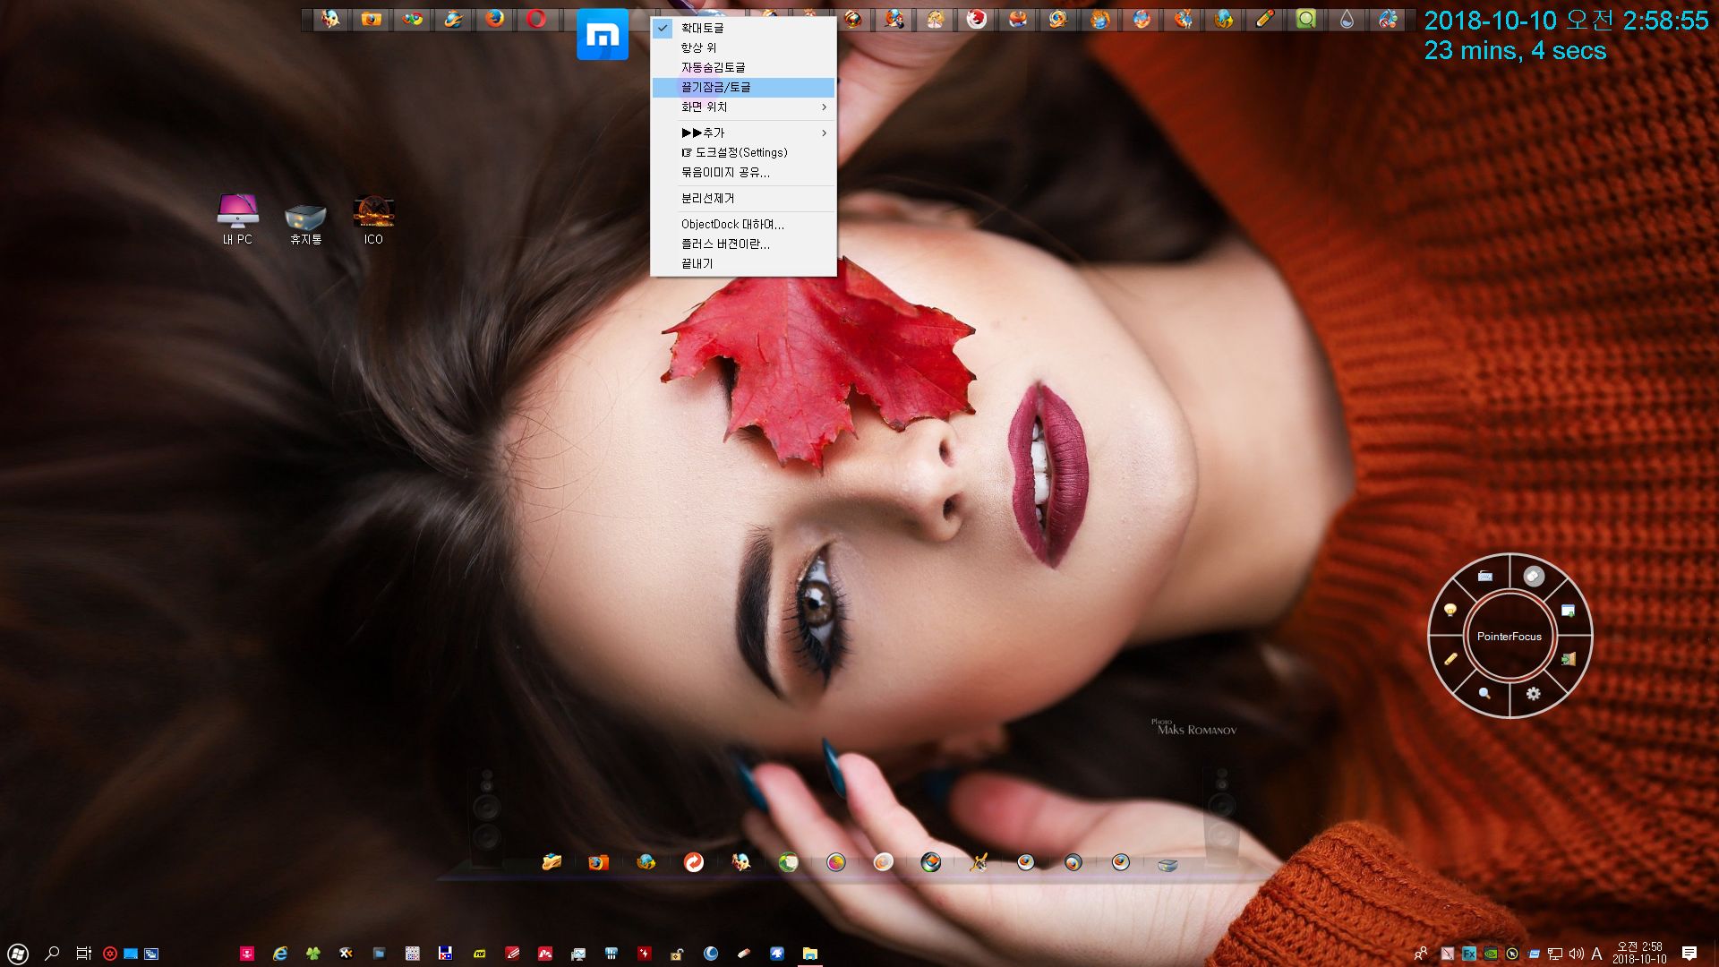
Task: Choose 묶음이미지 공유... menu entry
Action: (743, 172)
